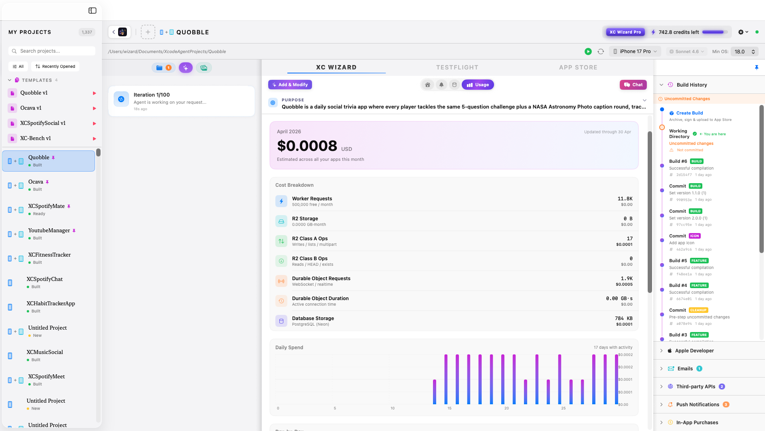The image size is (765, 431).
Task: Click the Purpose target icon
Action: click(x=273, y=103)
